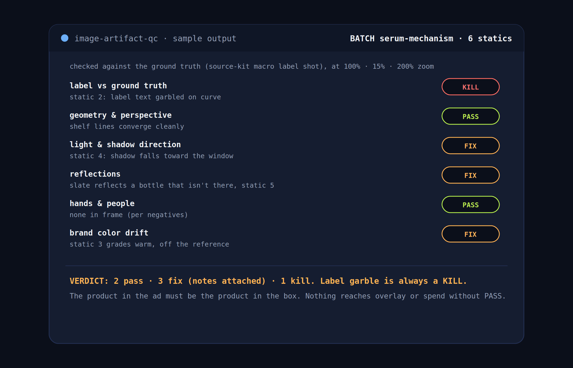Click the FIX badge for light & shadow direction
This screenshot has width=573, height=368.
470,146
